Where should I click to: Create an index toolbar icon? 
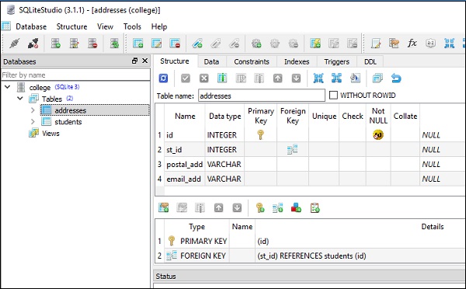(197, 44)
